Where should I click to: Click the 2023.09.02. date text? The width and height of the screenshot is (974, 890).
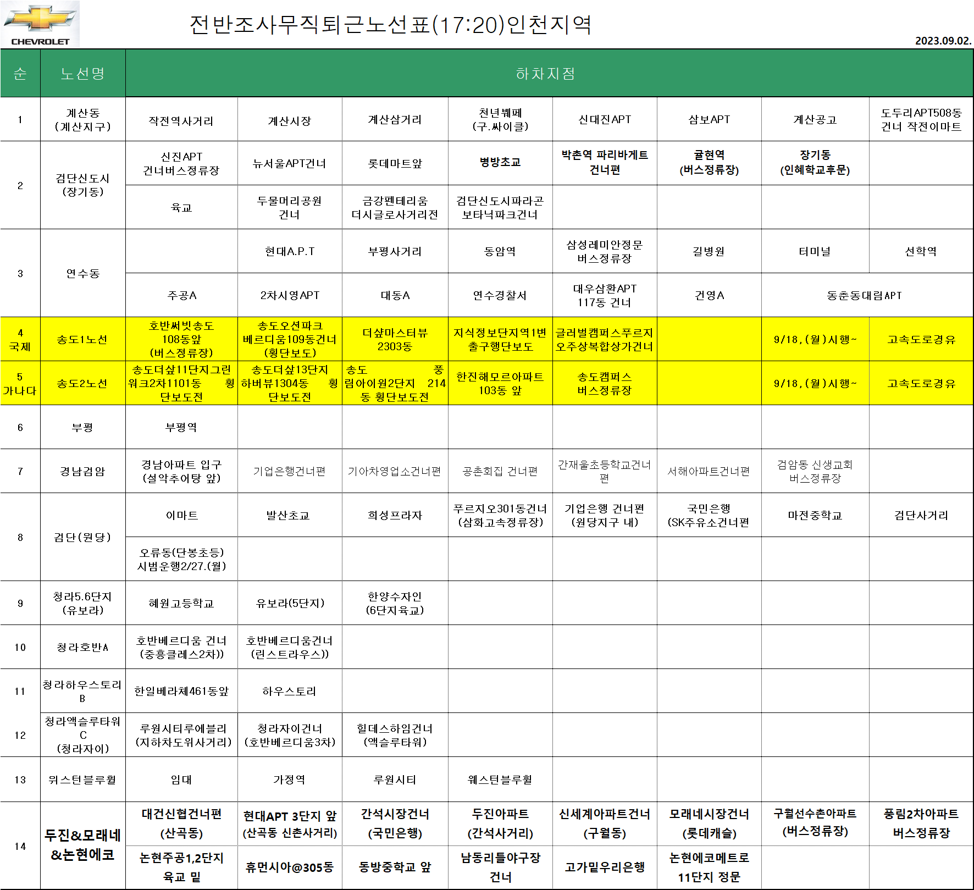(943, 41)
